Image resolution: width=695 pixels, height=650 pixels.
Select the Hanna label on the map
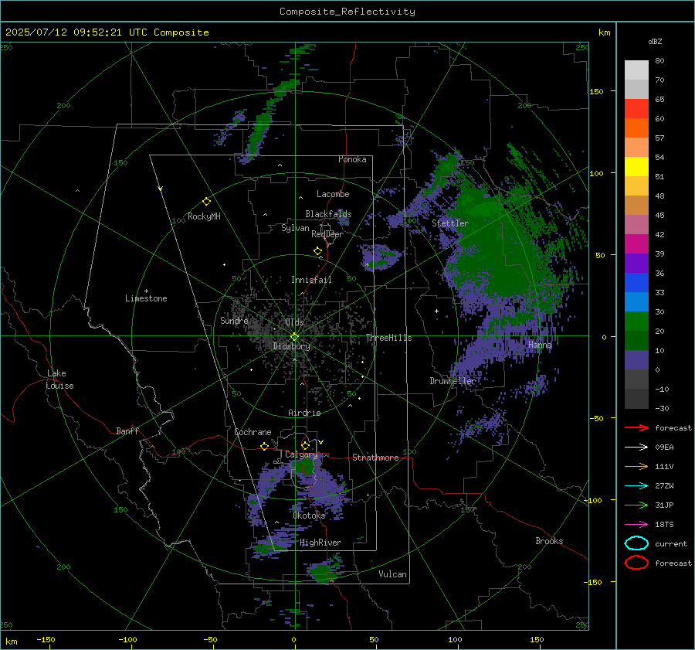tap(540, 345)
